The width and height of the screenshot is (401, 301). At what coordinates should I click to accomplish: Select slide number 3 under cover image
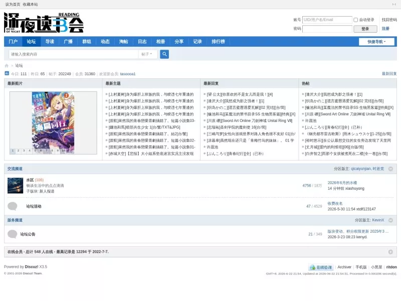click(x=24, y=151)
